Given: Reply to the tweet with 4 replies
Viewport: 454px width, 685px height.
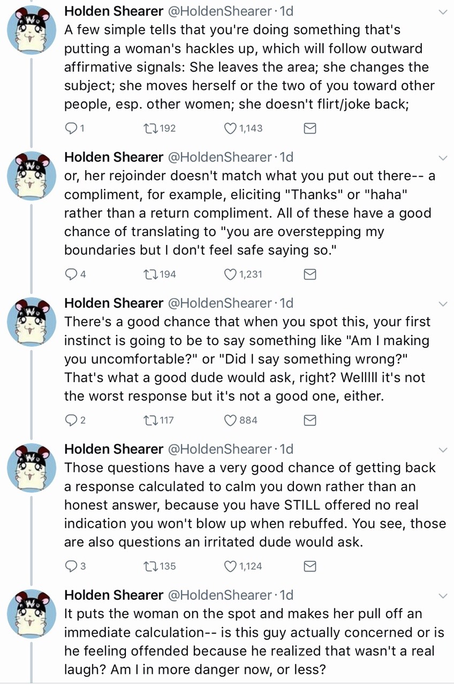Looking at the screenshot, I should click(71, 275).
